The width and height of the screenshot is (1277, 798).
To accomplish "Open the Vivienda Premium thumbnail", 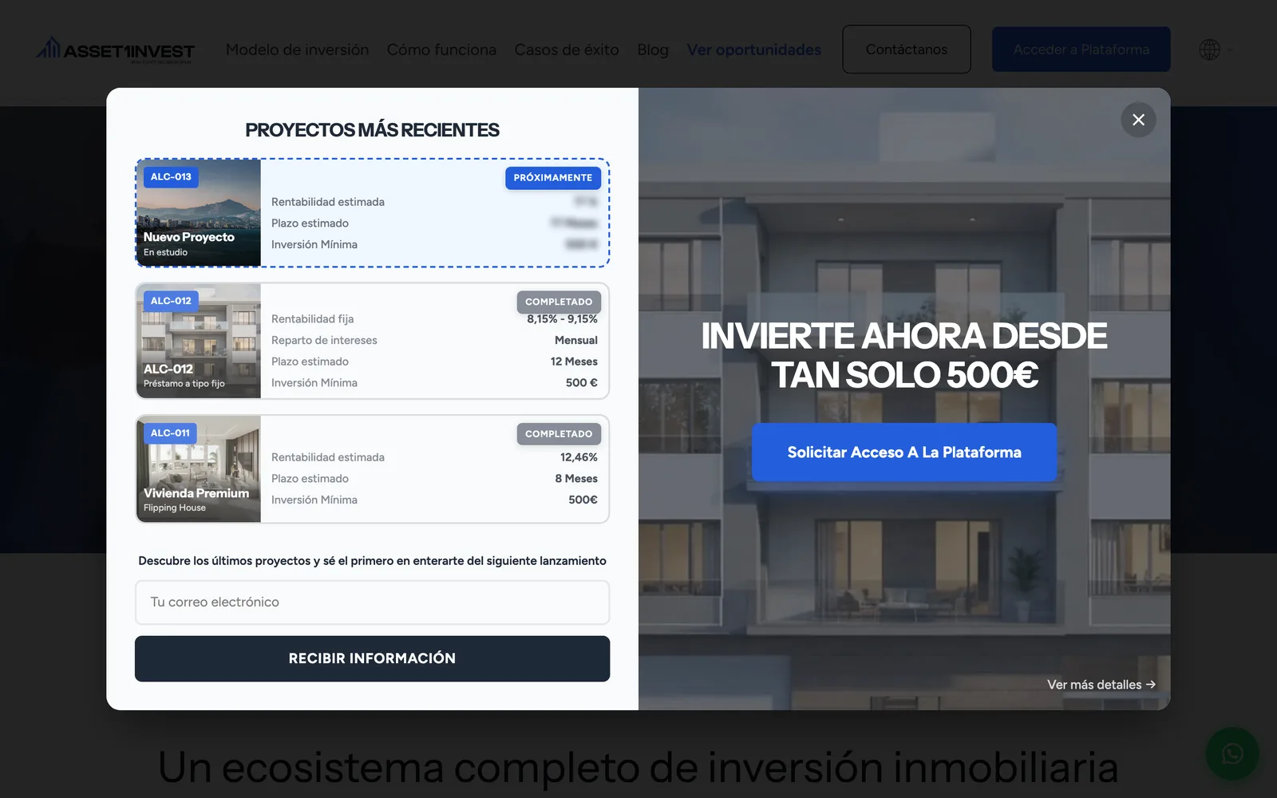I will 199,469.
